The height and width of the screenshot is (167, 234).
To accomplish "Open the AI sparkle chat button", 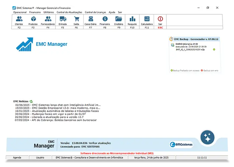I will coord(208,137).
